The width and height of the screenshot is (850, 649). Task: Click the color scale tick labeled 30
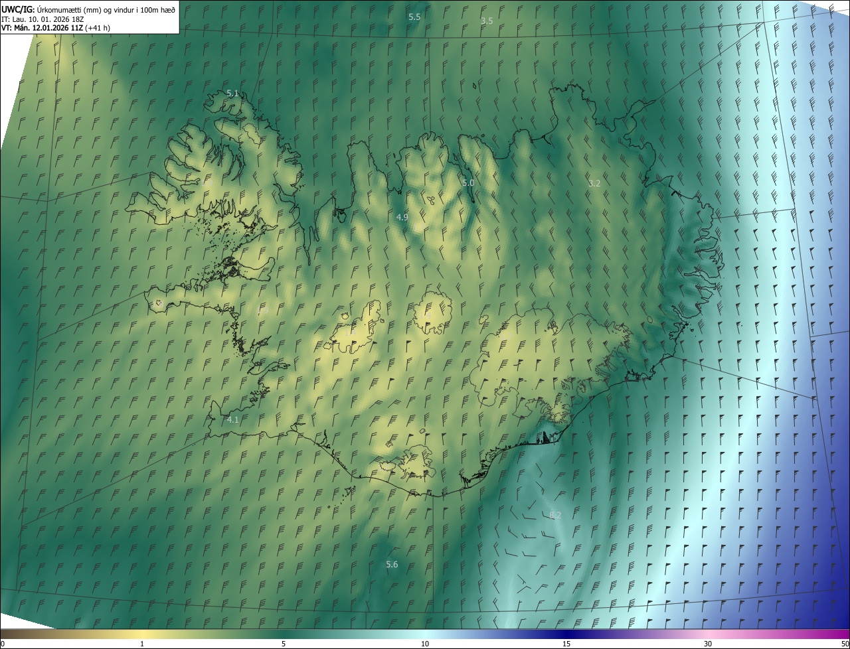tap(708, 644)
